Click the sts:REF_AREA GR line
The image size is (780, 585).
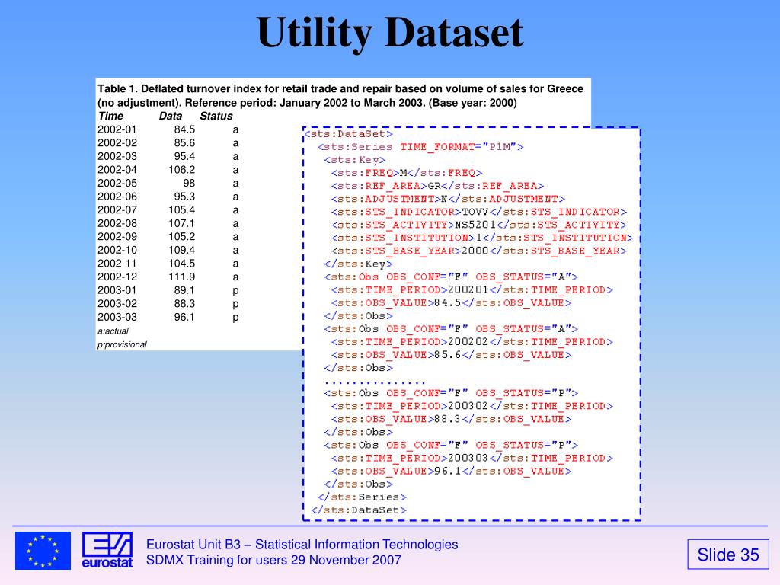(x=438, y=186)
